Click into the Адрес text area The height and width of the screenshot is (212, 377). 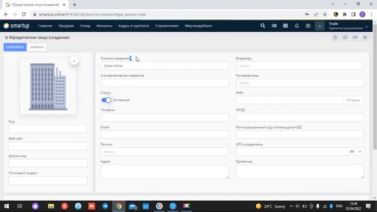[x=165, y=171]
